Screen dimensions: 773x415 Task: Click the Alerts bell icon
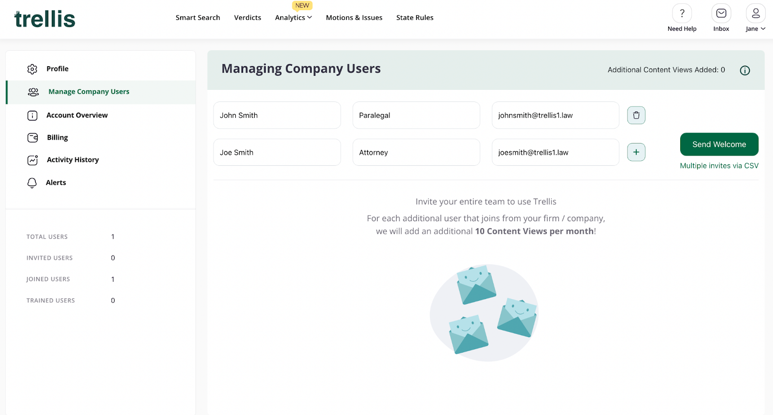pyautogui.click(x=32, y=183)
